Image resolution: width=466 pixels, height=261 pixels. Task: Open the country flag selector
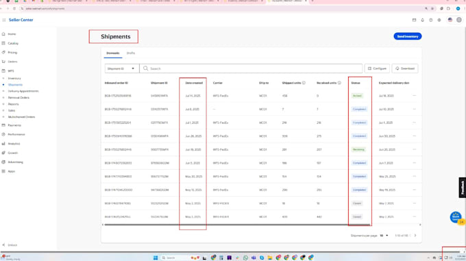point(450,20)
